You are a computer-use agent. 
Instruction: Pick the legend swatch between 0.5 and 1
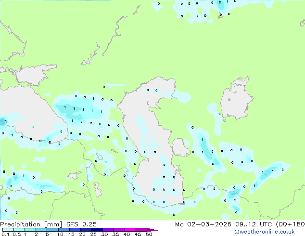19,230
